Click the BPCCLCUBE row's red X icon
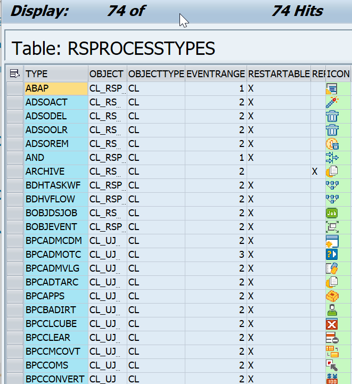The width and height of the screenshot is (352, 384). click(x=332, y=324)
